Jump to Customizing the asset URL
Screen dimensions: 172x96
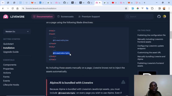tap(149, 53)
